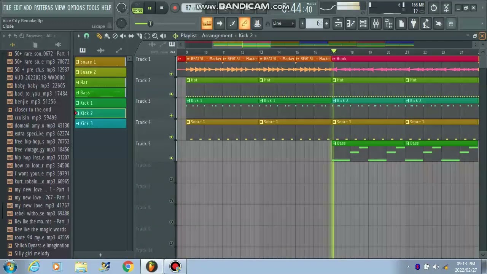Open the Channel rack from main toolbar

click(x=363, y=24)
